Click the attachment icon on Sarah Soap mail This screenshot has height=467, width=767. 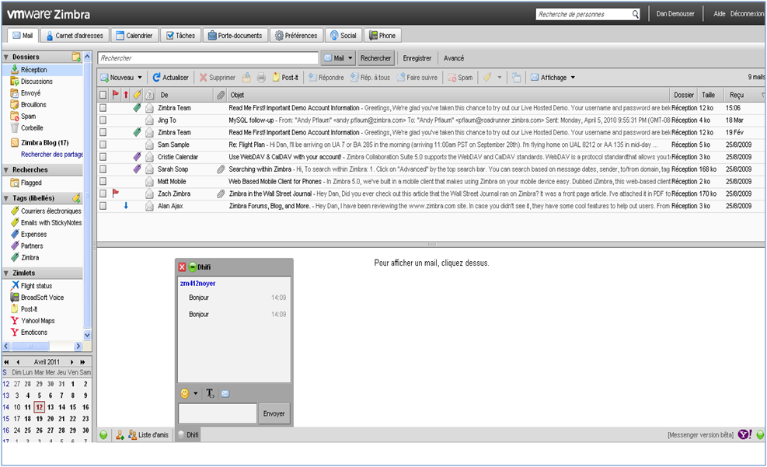pos(221,169)
